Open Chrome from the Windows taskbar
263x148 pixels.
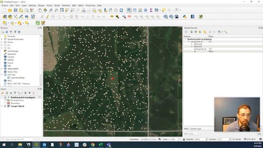click(92, 145)
